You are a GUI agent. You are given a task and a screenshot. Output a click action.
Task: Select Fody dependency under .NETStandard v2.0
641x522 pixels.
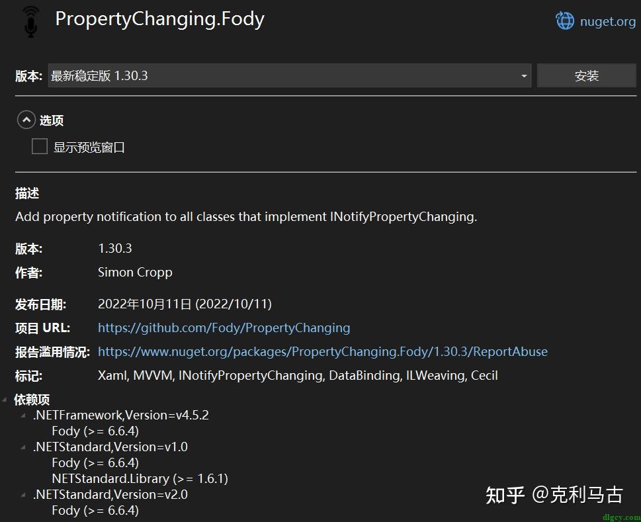[x=95, y=510]
